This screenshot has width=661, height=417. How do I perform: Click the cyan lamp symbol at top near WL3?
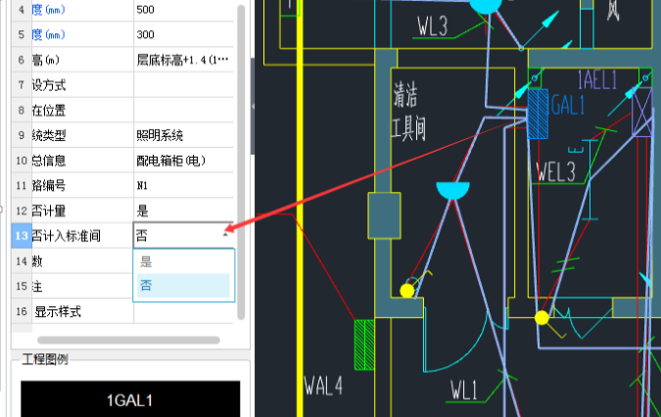tap(483, 6)
